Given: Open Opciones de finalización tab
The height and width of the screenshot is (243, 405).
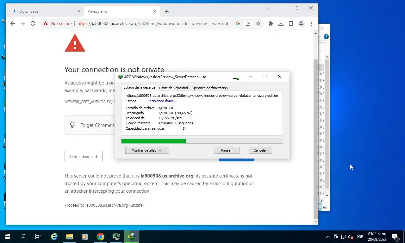Looking at the screenshot, I should [209, 88].
